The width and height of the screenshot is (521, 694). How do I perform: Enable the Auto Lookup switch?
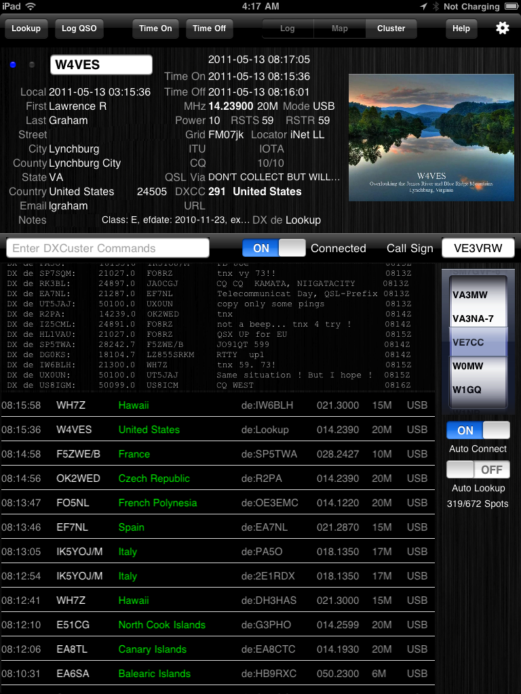tap(478, 470)
